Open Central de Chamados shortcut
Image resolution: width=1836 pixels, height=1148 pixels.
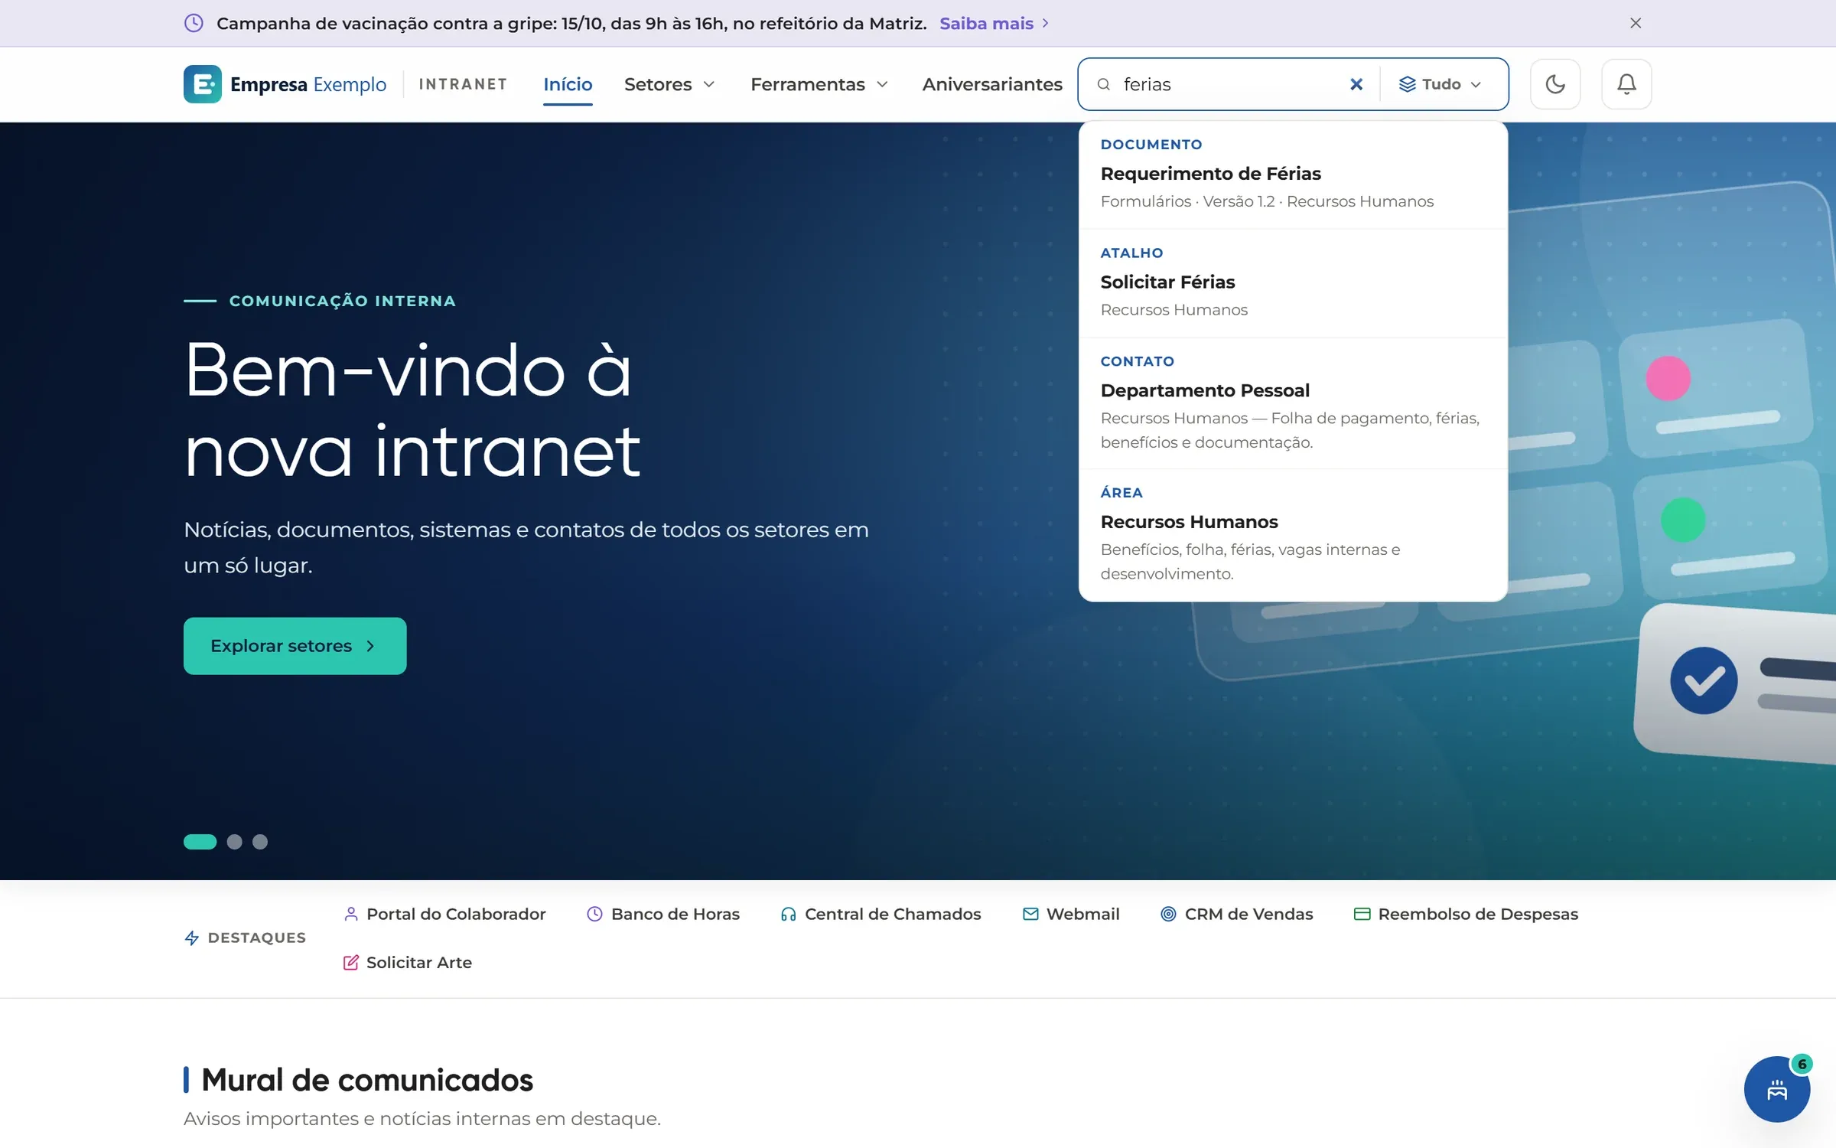[x=881, y=914]
